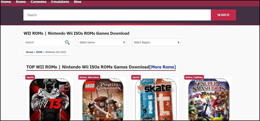The height and width of the screenshot is (121, 260).
Task: Click the Action, Fighting genre tag
Action: [194, 77]
